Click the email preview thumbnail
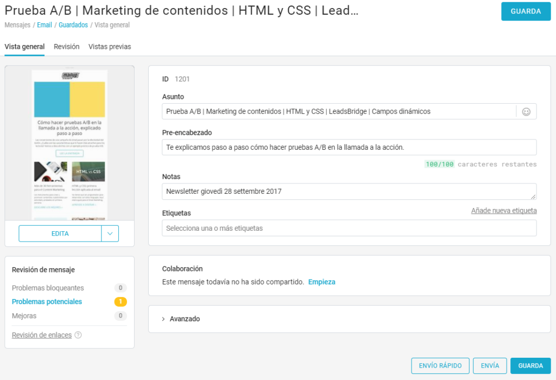Viewport: 556px width, 380px height. tap(69, 144)
